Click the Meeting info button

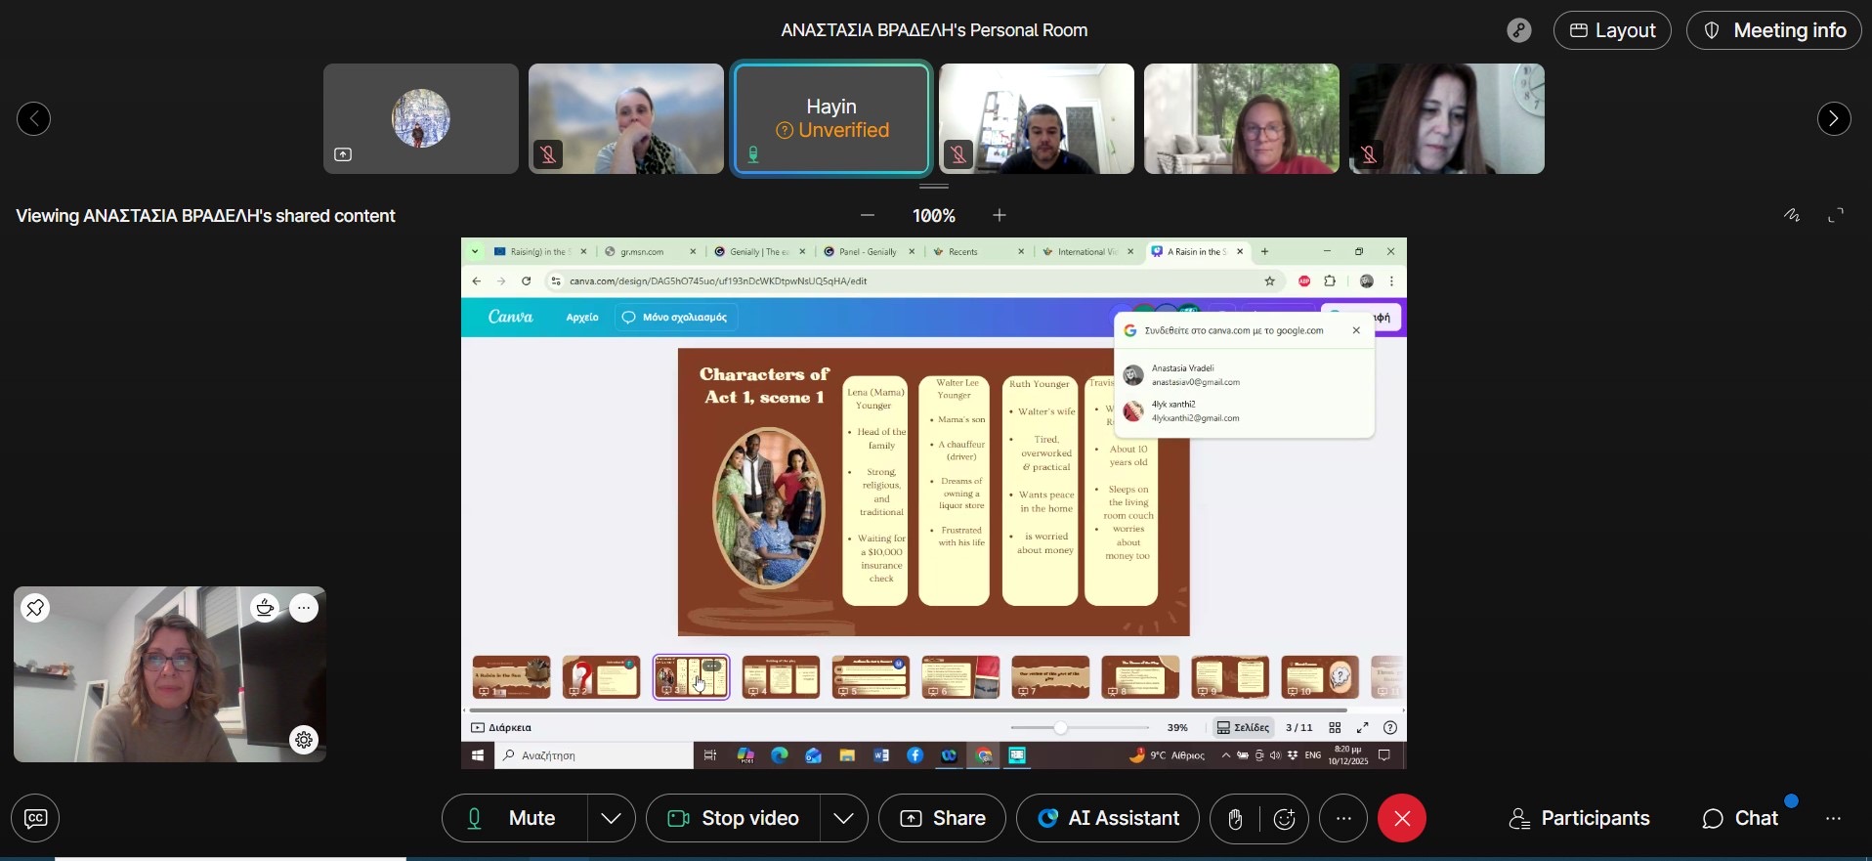tap(1773, 30)
